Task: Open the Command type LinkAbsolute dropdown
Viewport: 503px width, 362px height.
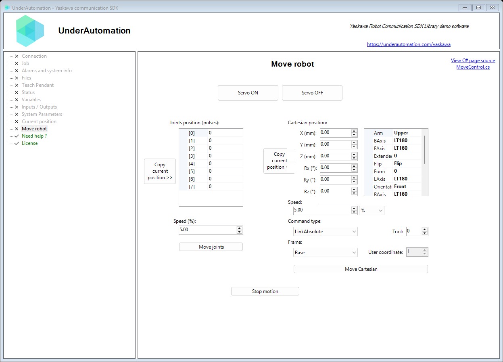Action: pyautogui.click(x=326, y=232)
